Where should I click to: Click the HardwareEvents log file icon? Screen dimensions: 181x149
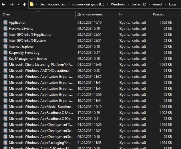5,28
